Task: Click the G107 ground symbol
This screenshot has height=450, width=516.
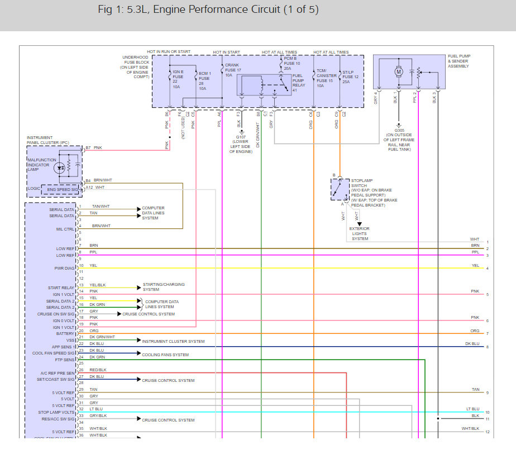Action: 242,132
